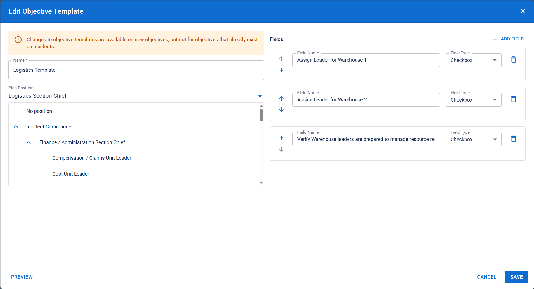The image size is (534, 289).
Task: Move Warehouse 2 field down with arrow
Action: pos(281,110)
